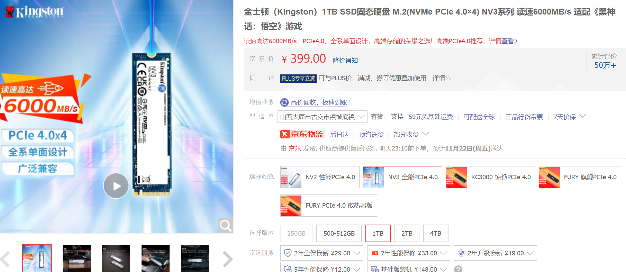Play the product video

click(x=116, y=186)
